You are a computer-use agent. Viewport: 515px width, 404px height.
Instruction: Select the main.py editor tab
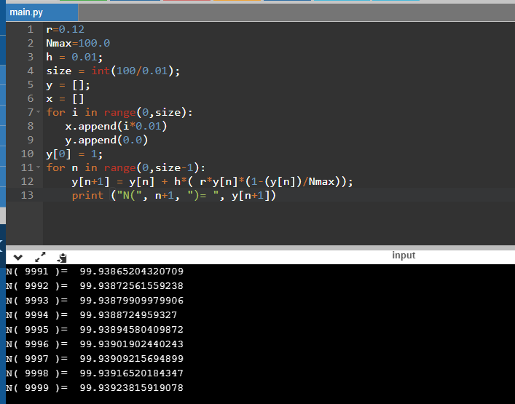[42, 12]
